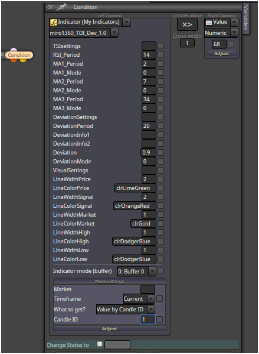Image resolution: width=259 pixels, height=354 pixels.
Task: Toggle the checkbox beside DeviationPeriod
Action: point(160,125)
